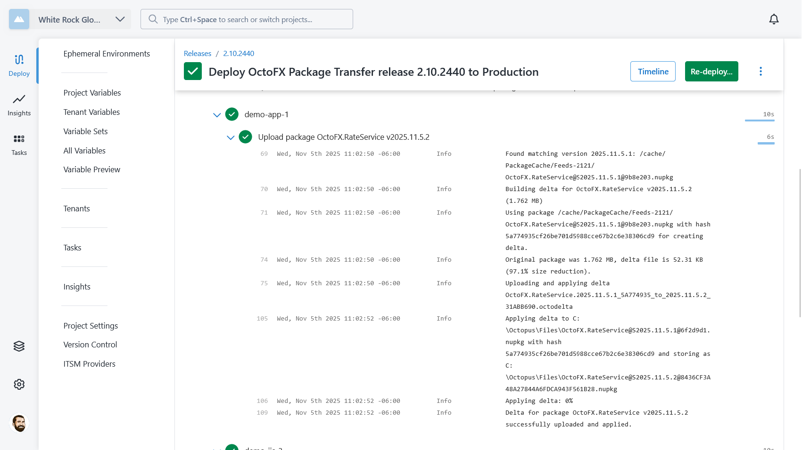Click the Re-deploy button
Screen dimensions: 802x450
pos(711,72)
